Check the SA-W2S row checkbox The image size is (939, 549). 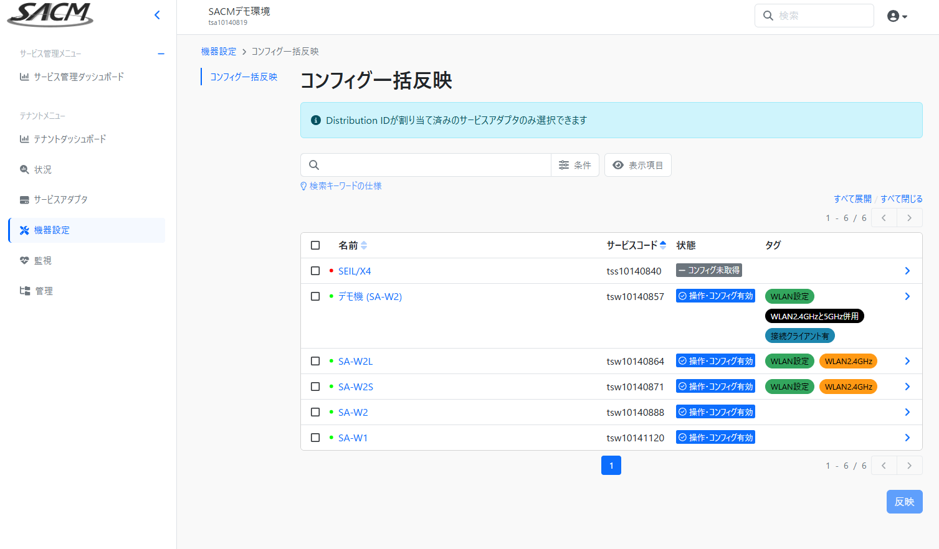(x=315, y=387)
